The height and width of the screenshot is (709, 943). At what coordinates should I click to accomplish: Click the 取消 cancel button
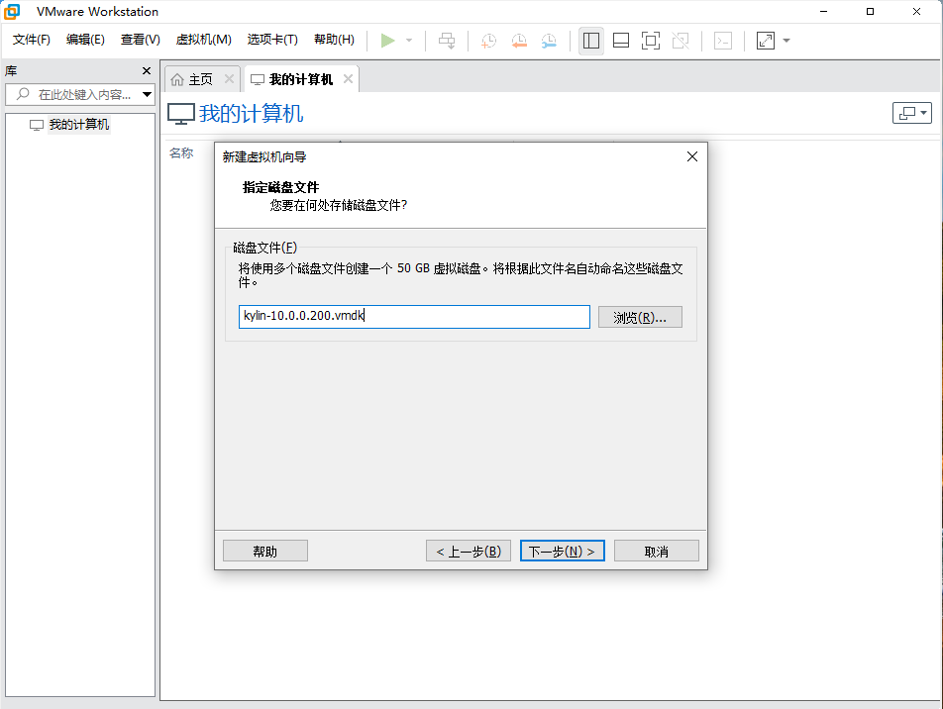point(656,551)
